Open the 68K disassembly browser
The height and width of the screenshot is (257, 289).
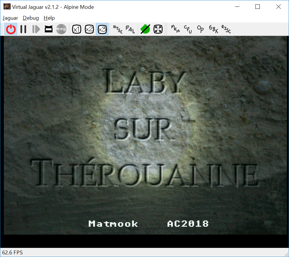[213, 29]
